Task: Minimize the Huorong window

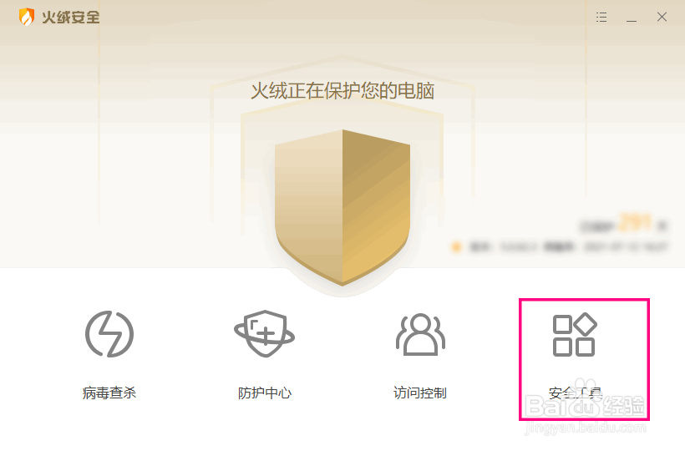Action: coord(632,18)
